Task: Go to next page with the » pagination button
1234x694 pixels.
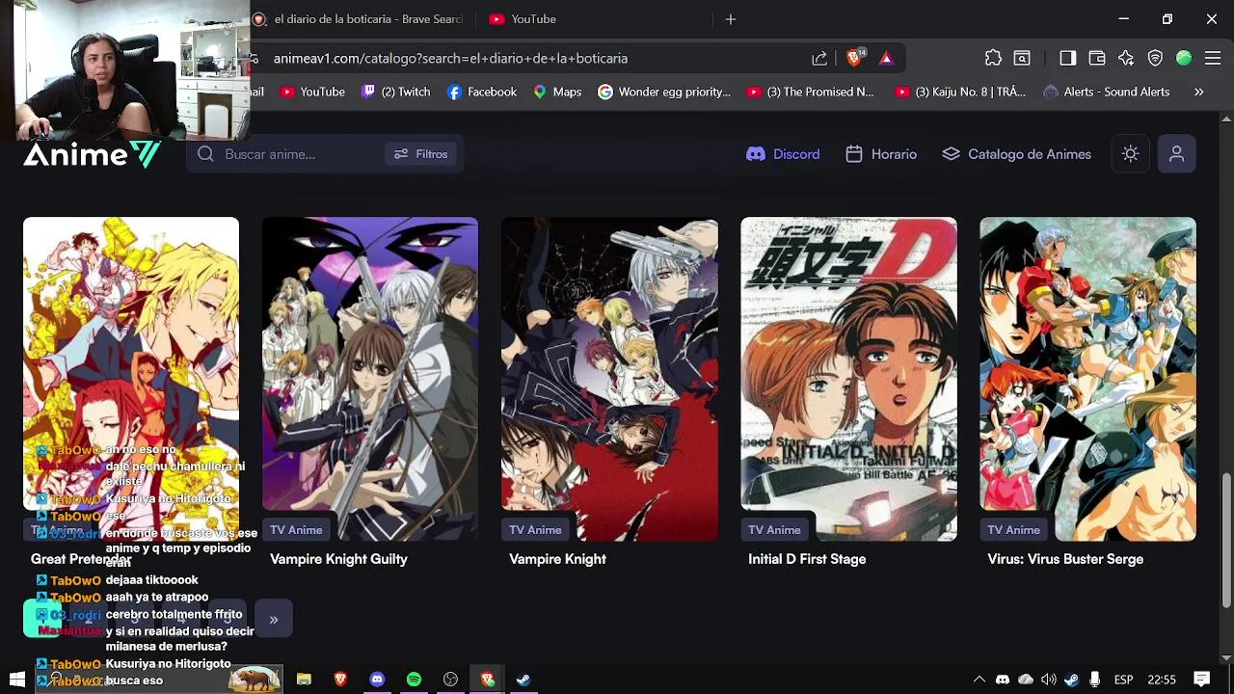Action: [274, 620]
